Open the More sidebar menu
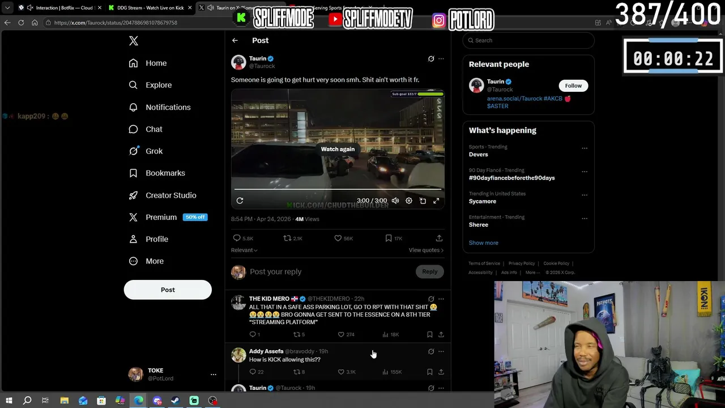 [x=146, y=261]
